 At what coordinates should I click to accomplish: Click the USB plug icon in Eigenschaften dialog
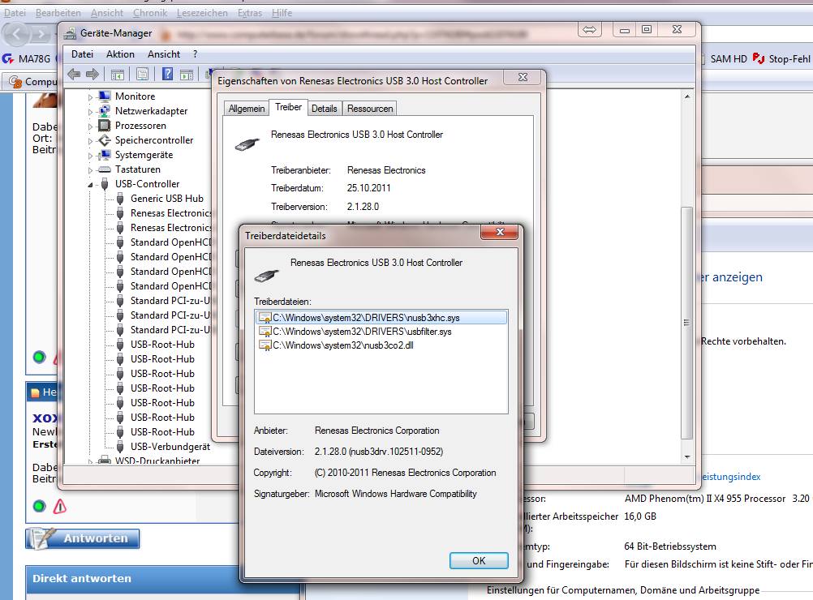[x=247, y=144]
